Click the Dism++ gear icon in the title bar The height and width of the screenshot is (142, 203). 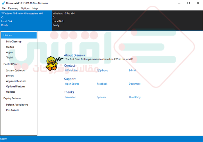[x=3, y=3]
